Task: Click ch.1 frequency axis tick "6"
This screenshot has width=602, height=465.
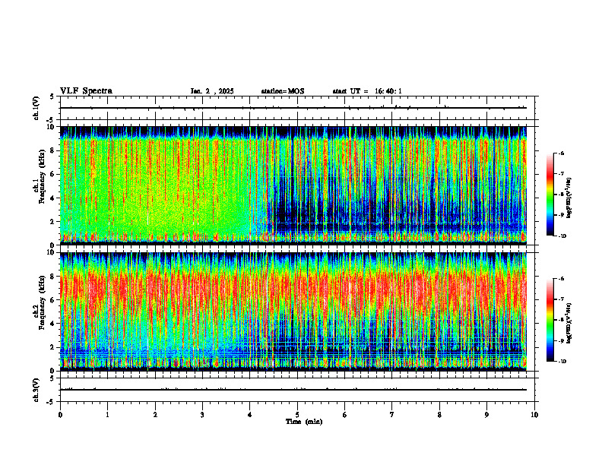Action: coord(52,175)
